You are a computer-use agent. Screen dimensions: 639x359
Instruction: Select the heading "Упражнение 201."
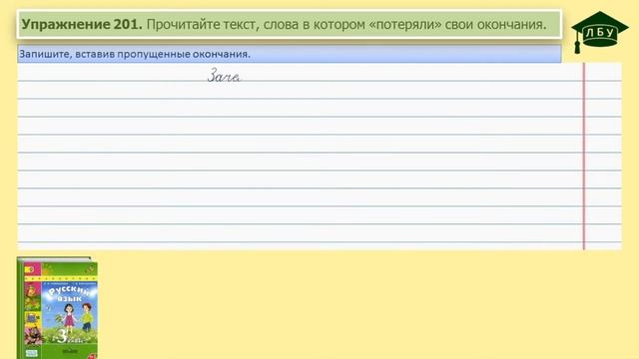(x=82, y=24)
